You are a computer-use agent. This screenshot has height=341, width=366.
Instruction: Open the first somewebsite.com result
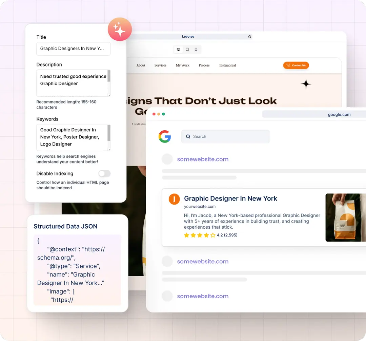(203, 159)
